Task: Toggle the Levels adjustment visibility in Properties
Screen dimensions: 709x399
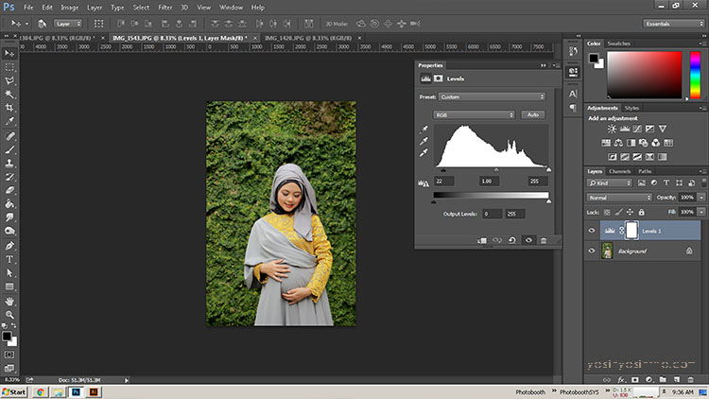Action: (x=528, y=240)
